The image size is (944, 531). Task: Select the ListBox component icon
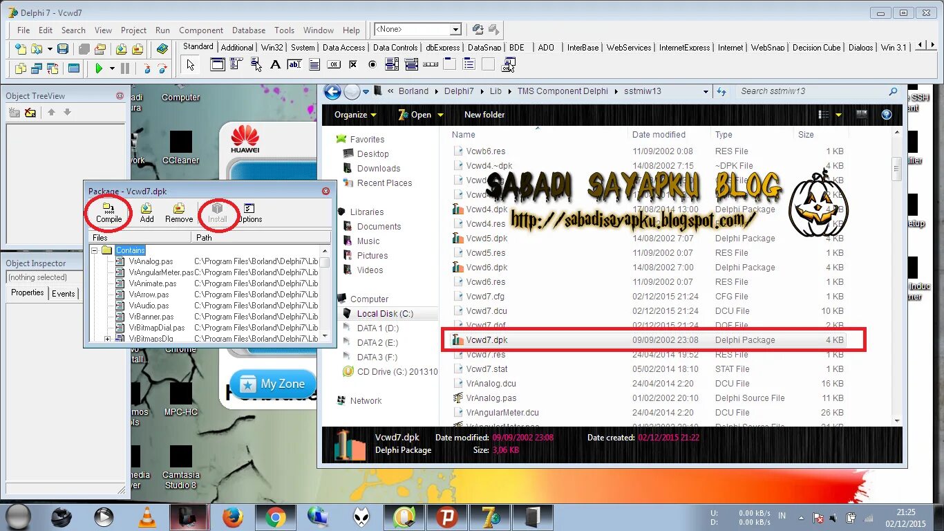[392, 65]
